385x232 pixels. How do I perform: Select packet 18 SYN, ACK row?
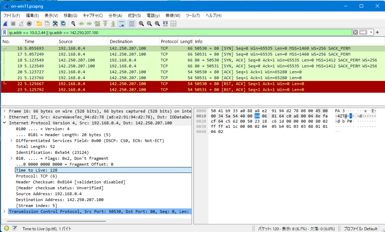193,60
